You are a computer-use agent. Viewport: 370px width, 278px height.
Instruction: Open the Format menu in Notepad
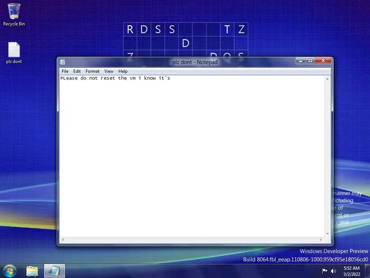(x=92, y=71)
